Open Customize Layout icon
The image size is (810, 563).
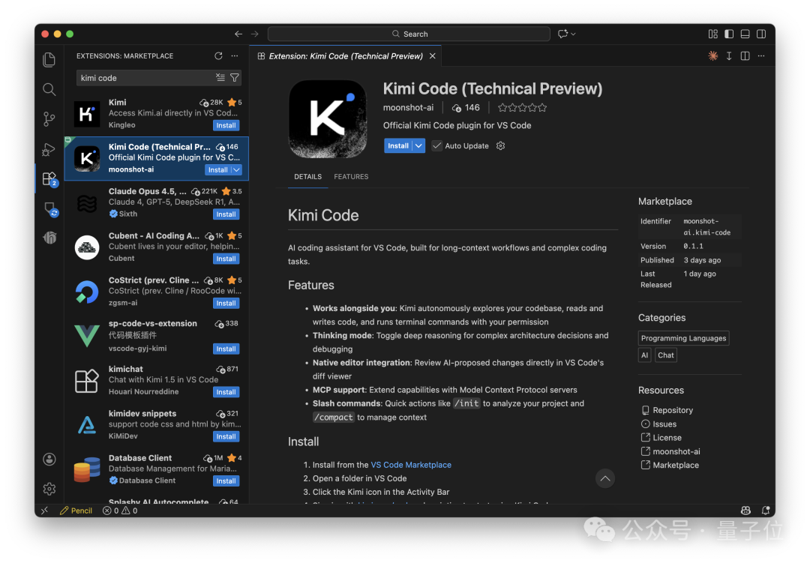713,34
